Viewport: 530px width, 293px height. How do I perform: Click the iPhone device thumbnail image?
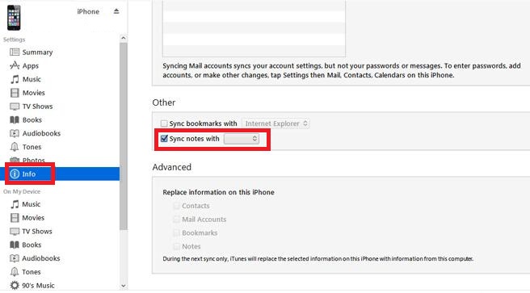coord(14,18)
